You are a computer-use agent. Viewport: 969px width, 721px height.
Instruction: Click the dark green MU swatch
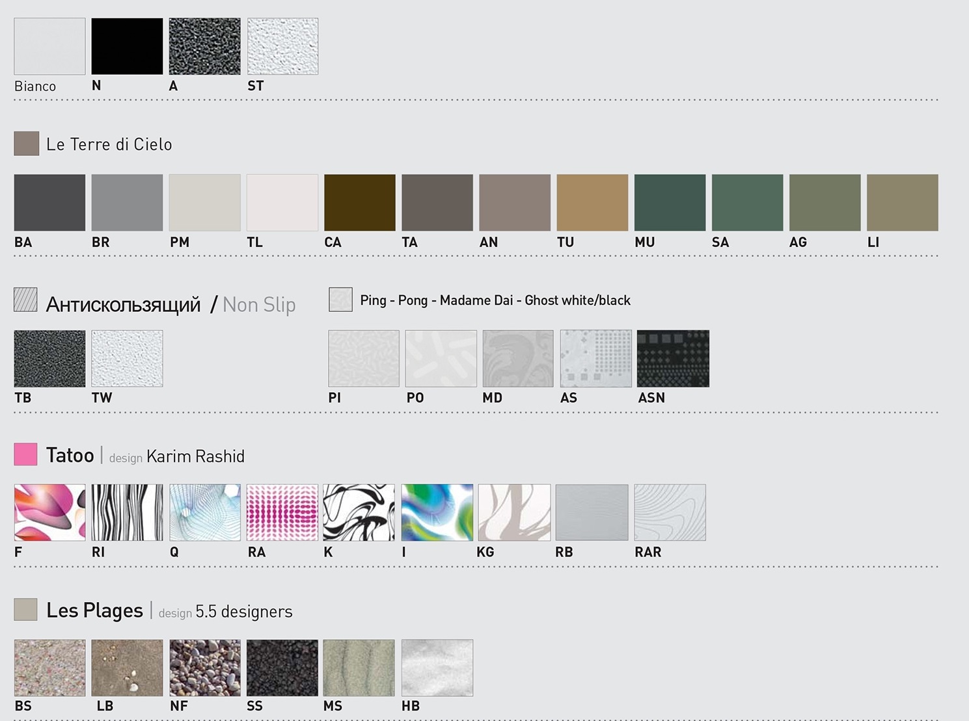click(x=670, y=202)
